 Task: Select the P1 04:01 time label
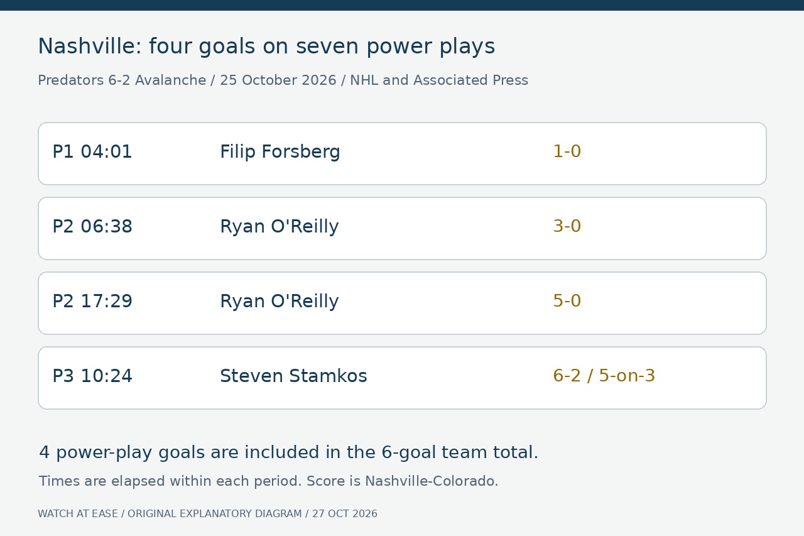pyautogui.click(x=92, y=152)
